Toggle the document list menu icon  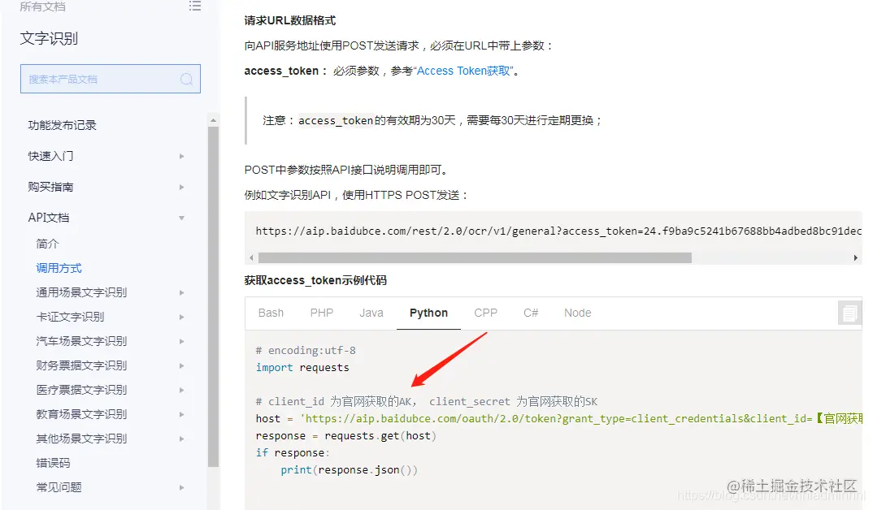[x=195, y=6]
